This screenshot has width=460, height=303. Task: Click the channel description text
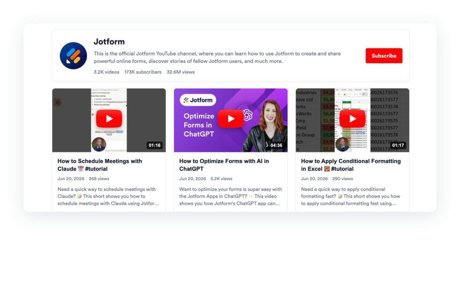point(217,57)
